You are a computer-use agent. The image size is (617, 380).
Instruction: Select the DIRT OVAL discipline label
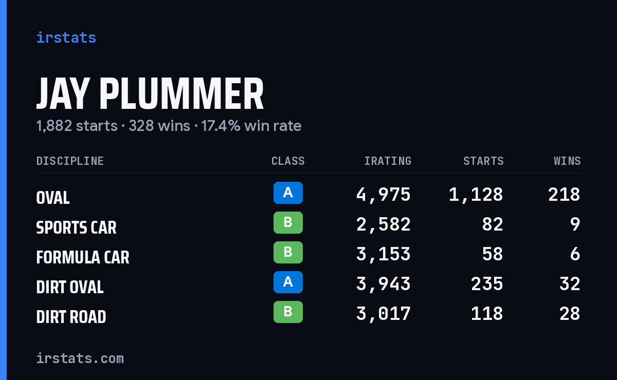click(x=70, y=287)
